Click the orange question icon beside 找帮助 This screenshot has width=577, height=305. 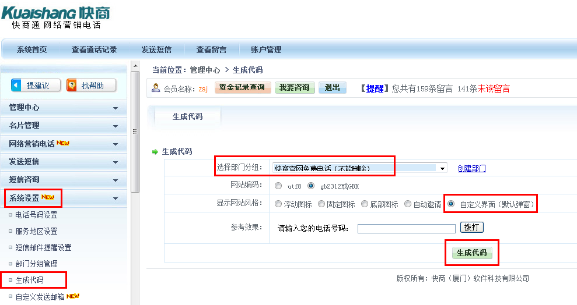(x=72, y=86)
